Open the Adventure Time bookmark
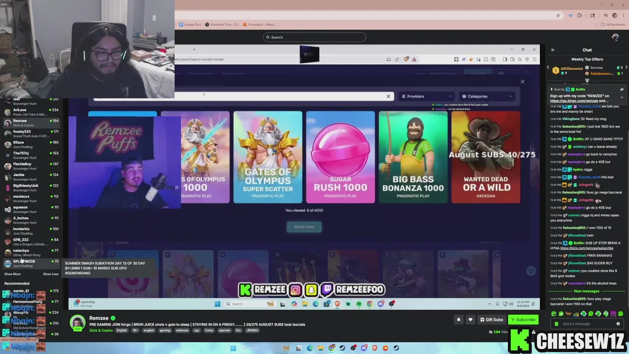This screenshot has width=629, height=354. (222, 25)
